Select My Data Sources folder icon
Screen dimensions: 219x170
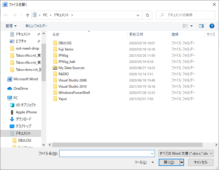[55, 68]
